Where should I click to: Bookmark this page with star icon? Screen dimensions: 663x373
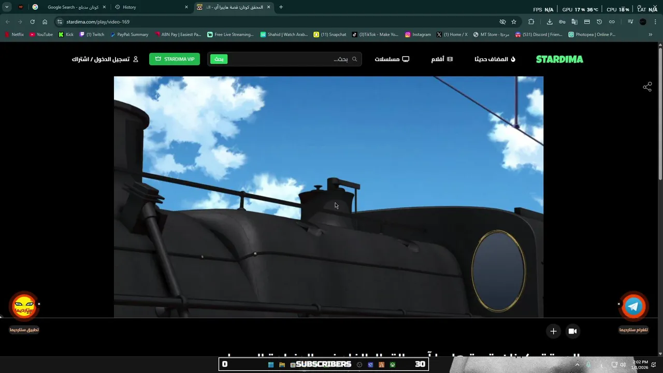[514, 22]
